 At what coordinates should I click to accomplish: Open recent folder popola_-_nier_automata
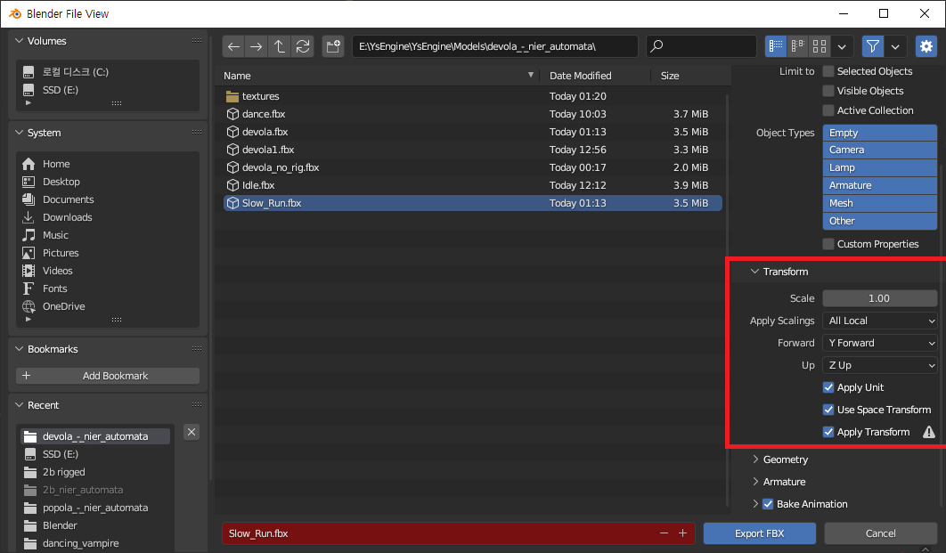(x=95, y=508)
